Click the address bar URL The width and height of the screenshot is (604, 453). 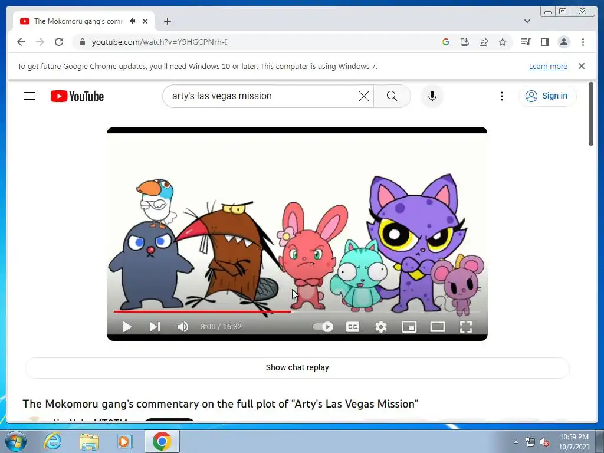[159, 42]
